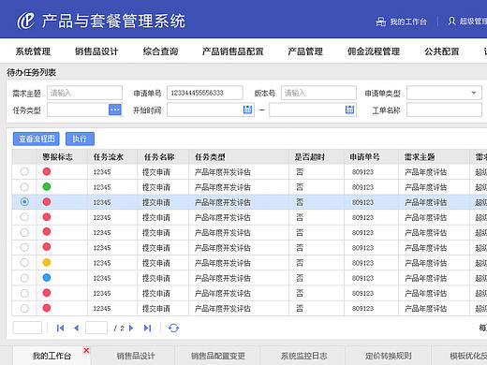Screen dimensions: 487x365
Task: Switch to the 销售品设计 bottom tab
Action: click(136, 356)
